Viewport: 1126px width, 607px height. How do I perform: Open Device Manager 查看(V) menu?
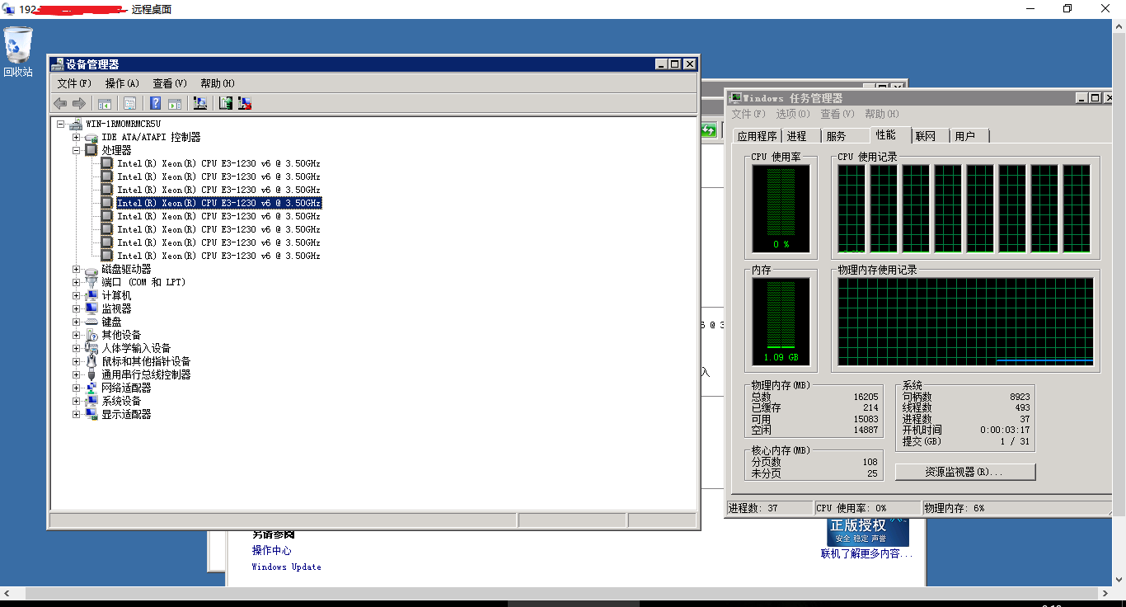tap(170, 83)
